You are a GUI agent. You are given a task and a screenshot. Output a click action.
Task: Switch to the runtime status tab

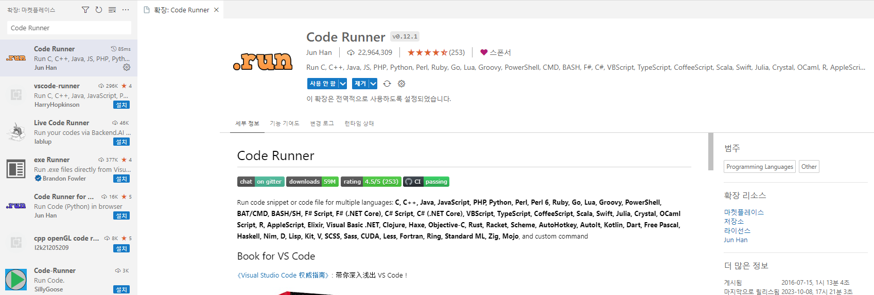click(359, 123)
